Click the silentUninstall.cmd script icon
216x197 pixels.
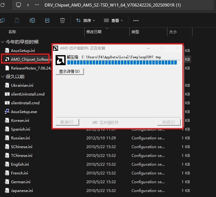tap(7, 94)
